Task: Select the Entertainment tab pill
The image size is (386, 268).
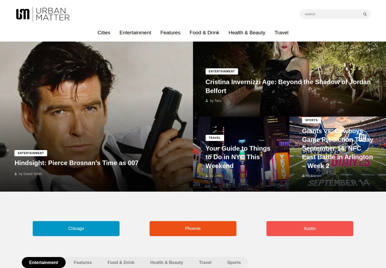Action: coord(44,263)
